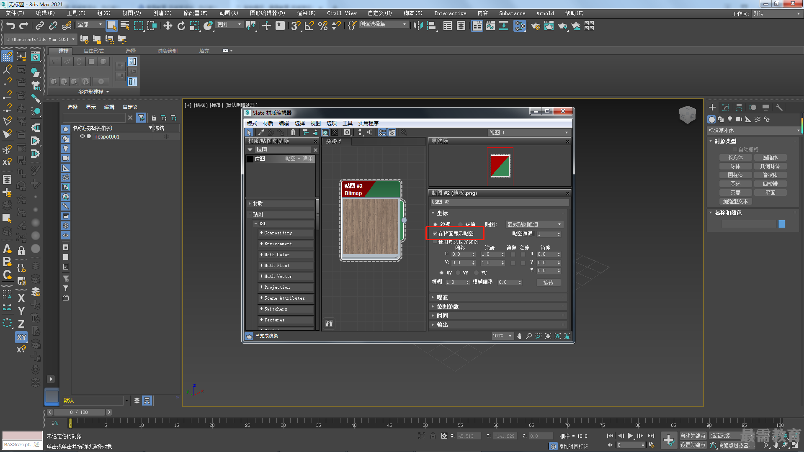Open the Hierarchy panel tab
804x452 pixels.
(739, 108)
